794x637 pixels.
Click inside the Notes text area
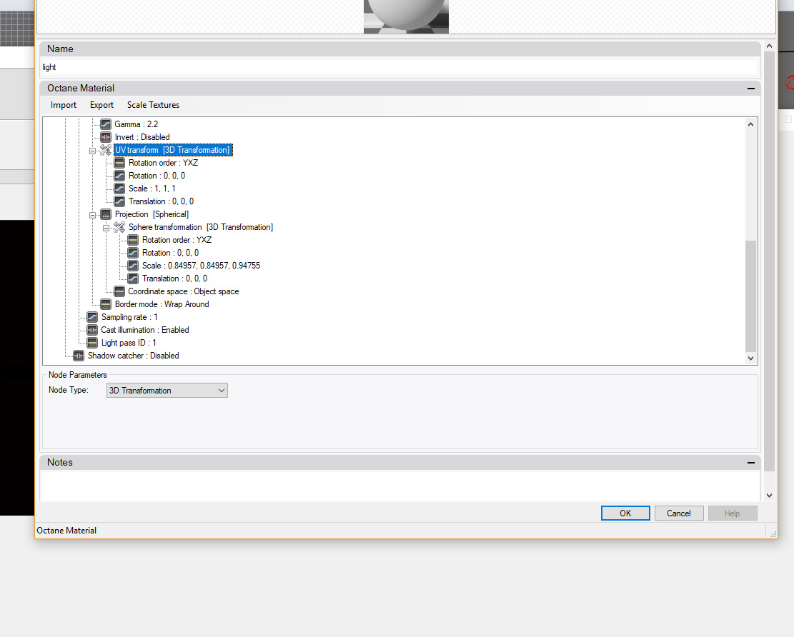[x=399, y=486]
